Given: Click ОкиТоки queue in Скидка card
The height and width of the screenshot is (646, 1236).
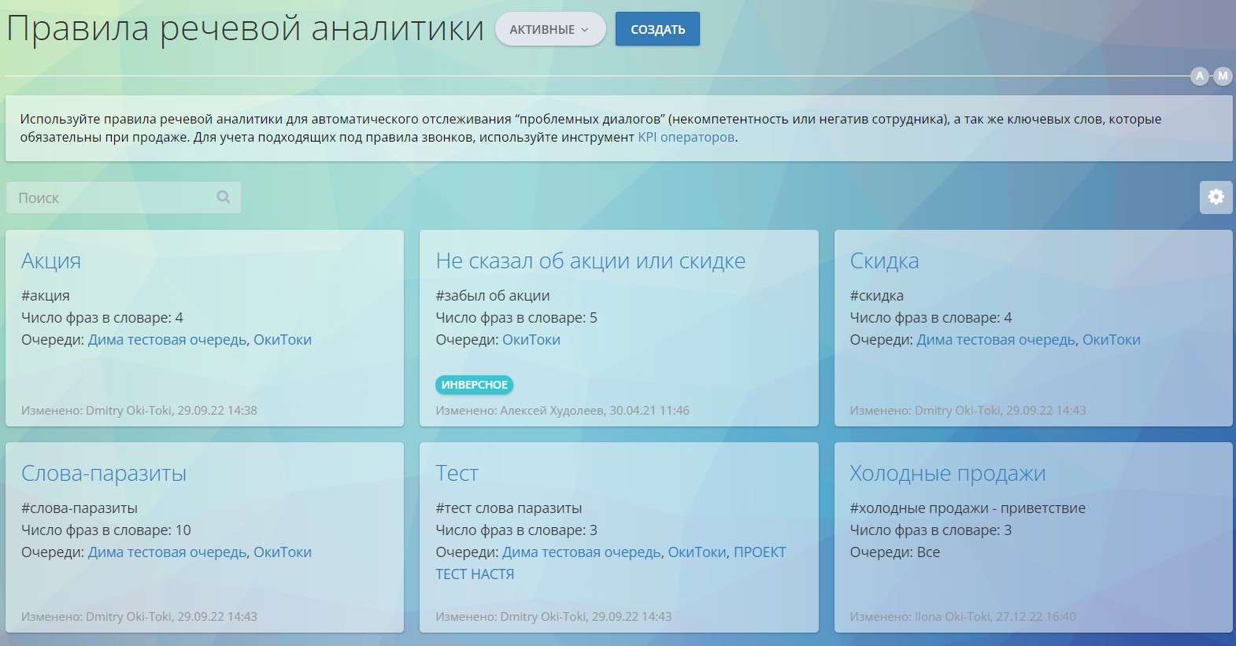Looking at the screenshot, I should coord(1111,340).
